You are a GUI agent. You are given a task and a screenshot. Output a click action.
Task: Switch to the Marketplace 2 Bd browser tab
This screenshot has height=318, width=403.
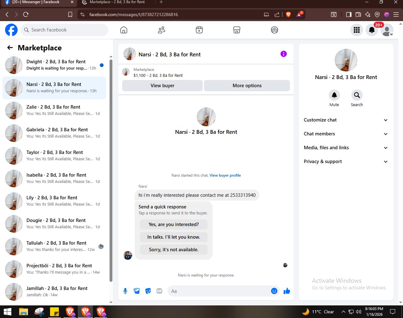coord(117,3)
